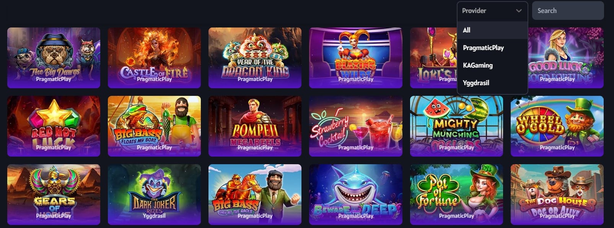The width and height of the screenshot is (614, 228).
Task: Select the Blazing Wilds game tile
Action: [x=356, y=58]
